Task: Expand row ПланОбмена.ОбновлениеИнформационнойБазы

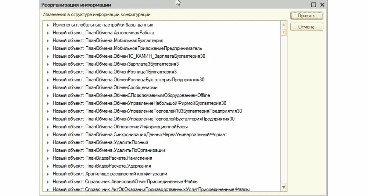Action: 48,127
